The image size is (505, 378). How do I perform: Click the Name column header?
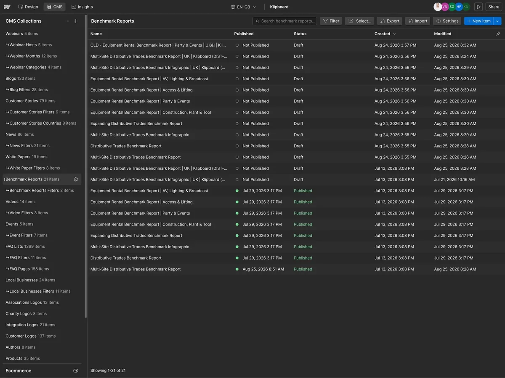coord(96,34)
